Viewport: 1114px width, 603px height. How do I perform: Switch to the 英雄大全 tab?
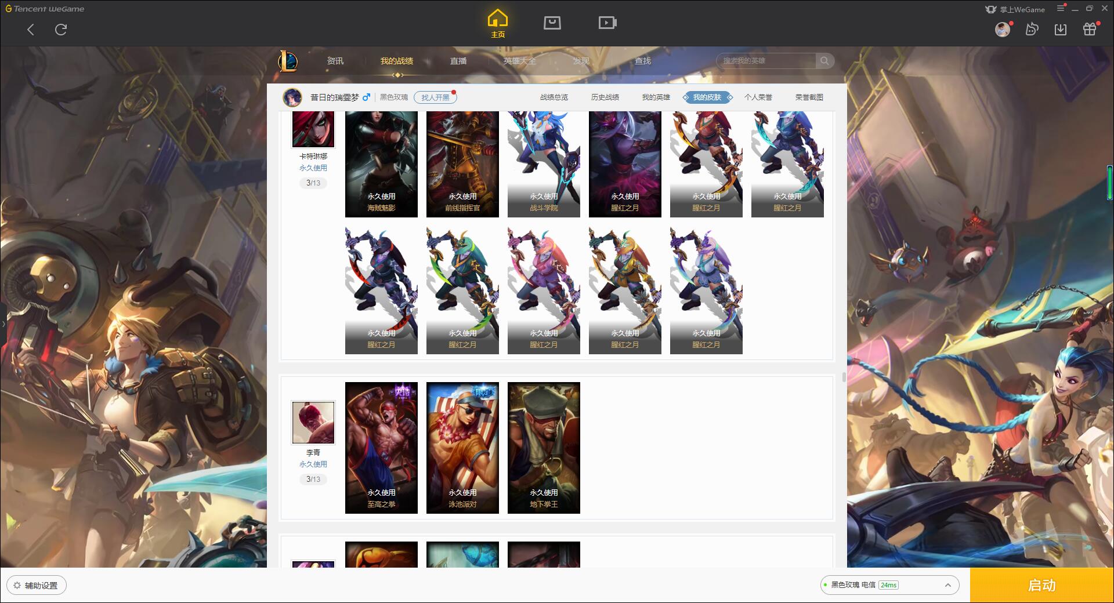point(520,61)
